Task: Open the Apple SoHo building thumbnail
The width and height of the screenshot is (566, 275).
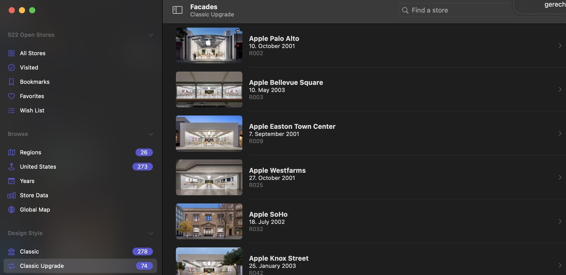Action: (x=209, y=221)
